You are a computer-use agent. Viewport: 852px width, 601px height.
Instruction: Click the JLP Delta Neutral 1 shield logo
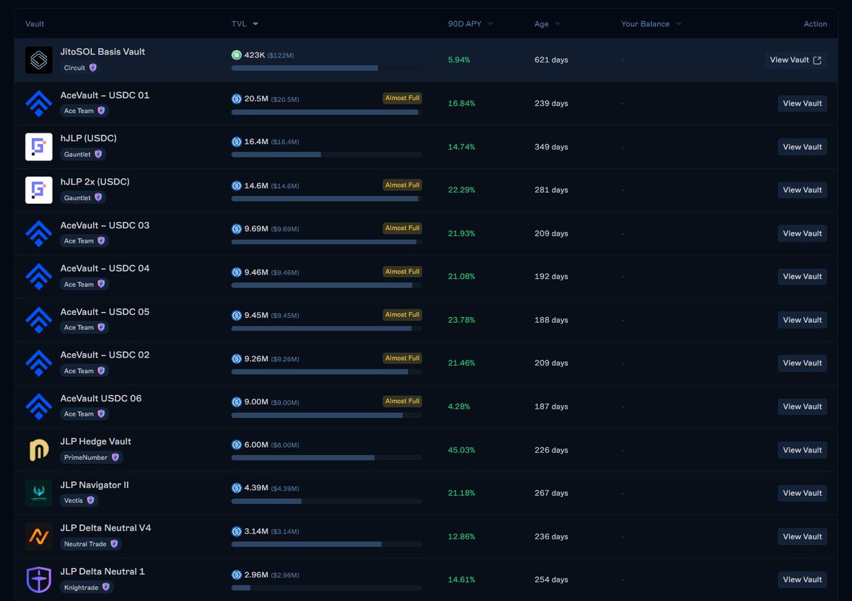[39, 580]
